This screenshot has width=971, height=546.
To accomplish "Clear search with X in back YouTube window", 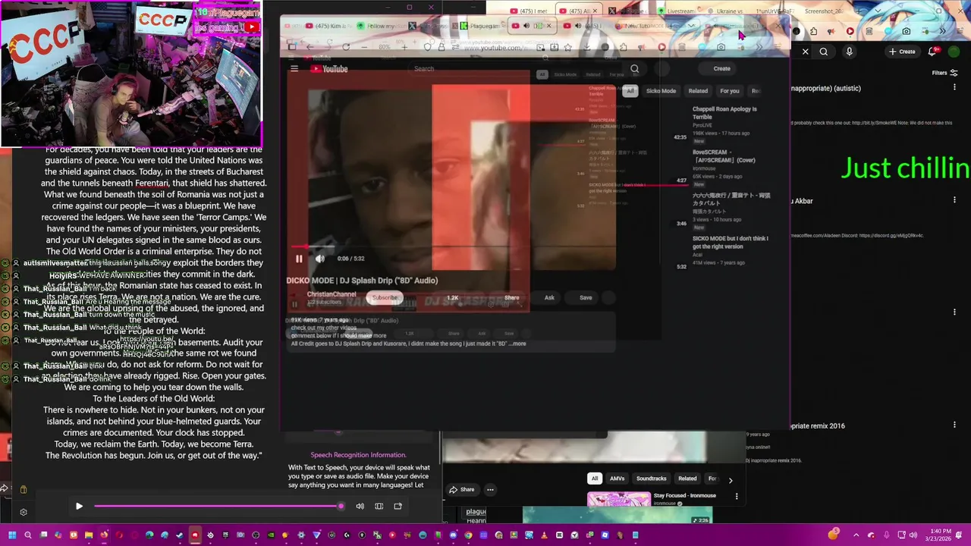I will pyautogui.click(x=805, y=52).
